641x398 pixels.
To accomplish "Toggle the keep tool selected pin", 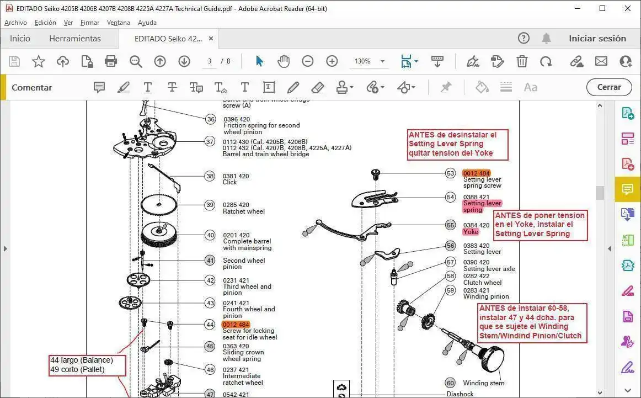I will (446, 87).
